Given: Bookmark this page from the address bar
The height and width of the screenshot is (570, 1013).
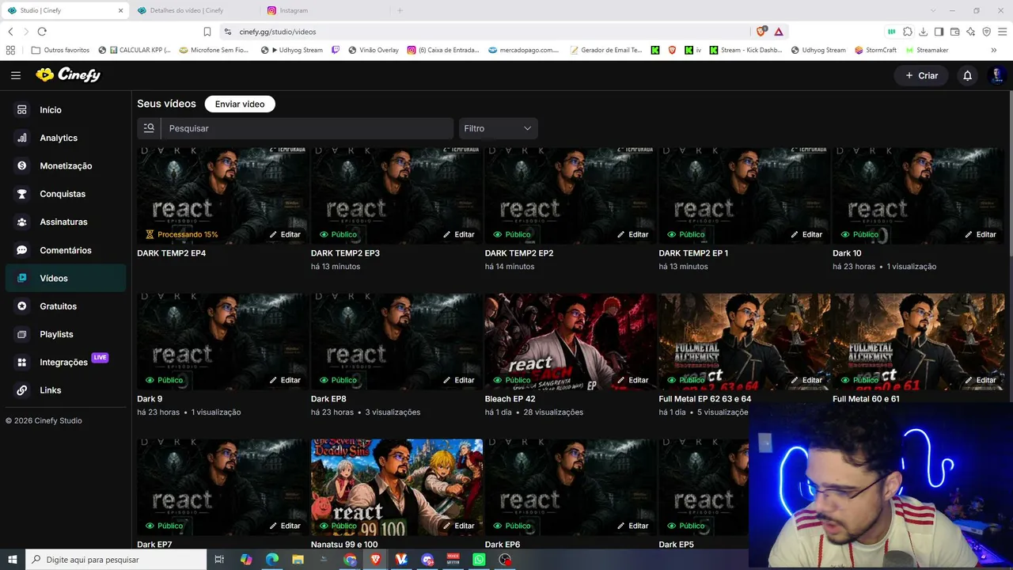Looking at the screenshot, I should pyautogui.click(x=207, y=32).
